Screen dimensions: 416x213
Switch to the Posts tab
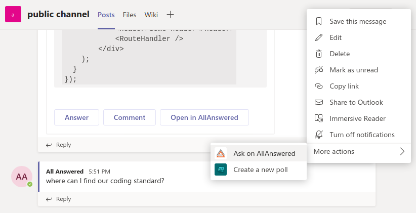pos(106,15)
